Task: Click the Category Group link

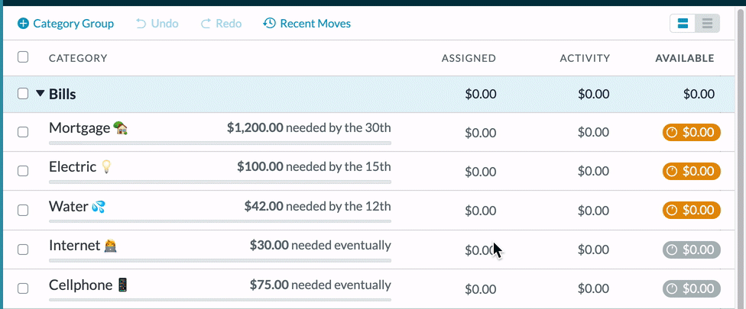Action: (73, 23)
